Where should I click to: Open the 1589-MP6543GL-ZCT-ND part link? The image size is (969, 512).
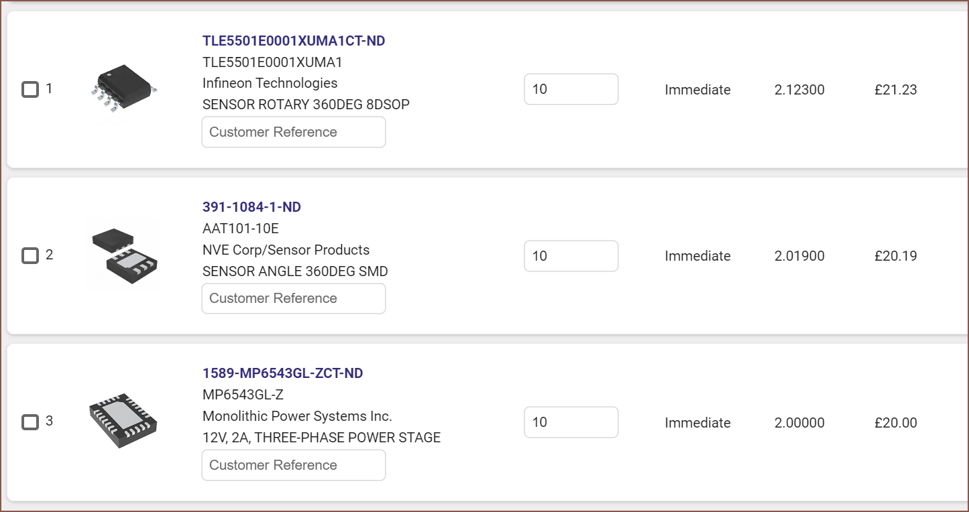pos(282,373)
